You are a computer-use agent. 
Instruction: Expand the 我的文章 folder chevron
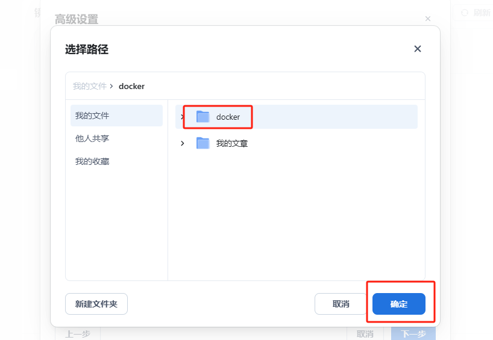tap(183, 143)
